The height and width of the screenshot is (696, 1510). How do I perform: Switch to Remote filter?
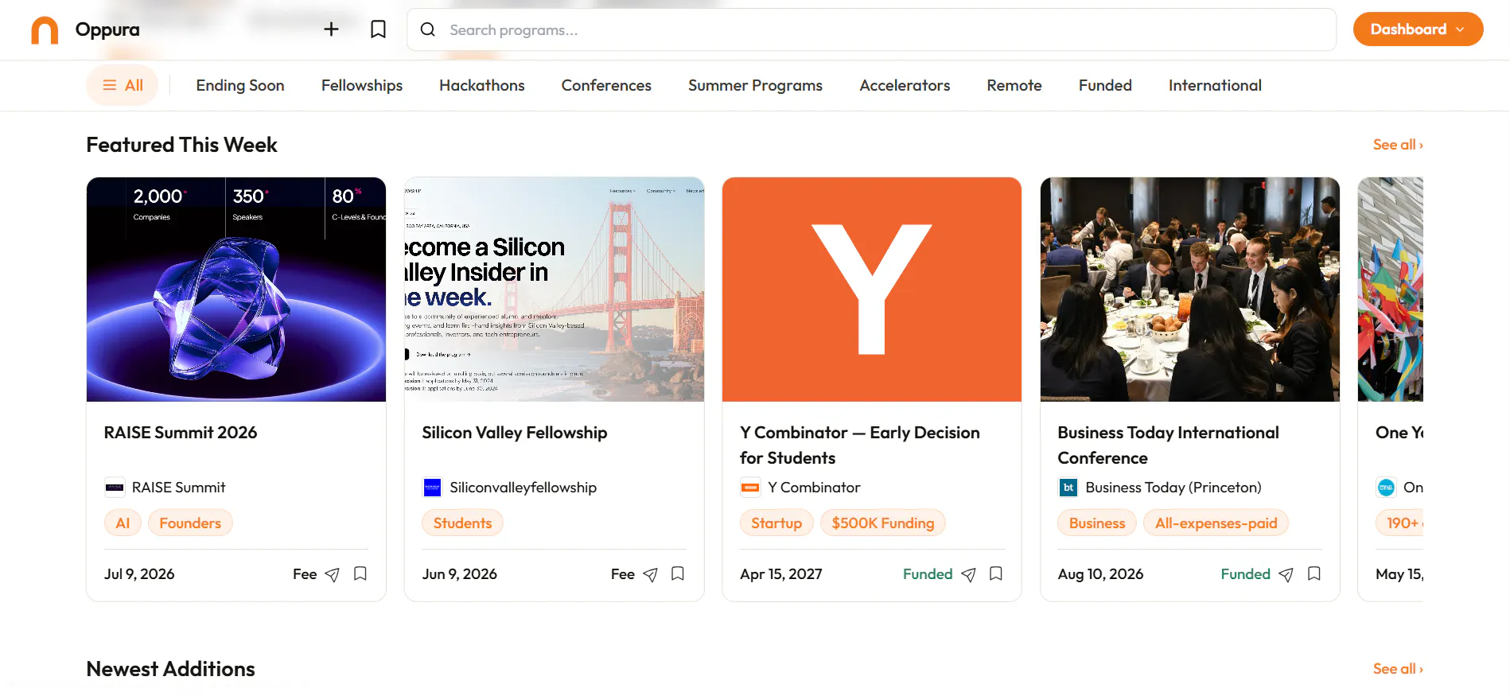[x=1014, y=85]
